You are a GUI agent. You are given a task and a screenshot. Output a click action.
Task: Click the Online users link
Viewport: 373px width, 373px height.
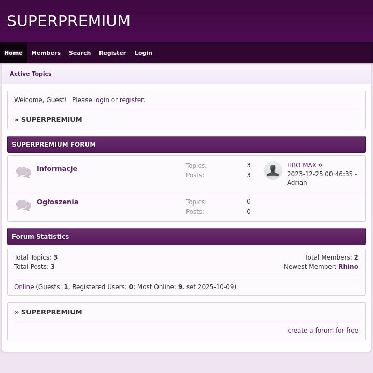click(24, 287)
